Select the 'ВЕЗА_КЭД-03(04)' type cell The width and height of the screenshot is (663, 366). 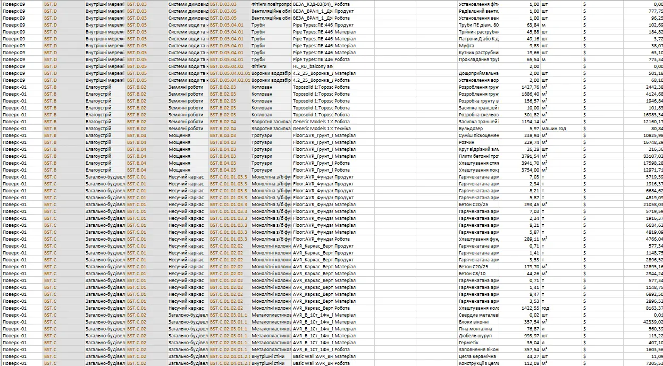tap(313, 4)
